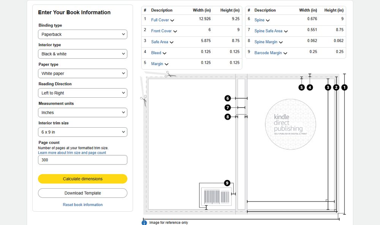Expand the Spine Safe Area description

[271, 31]
